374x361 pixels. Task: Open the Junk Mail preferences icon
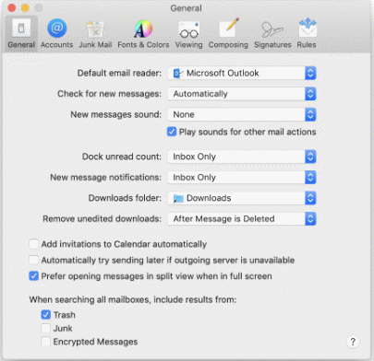(95, 33)
